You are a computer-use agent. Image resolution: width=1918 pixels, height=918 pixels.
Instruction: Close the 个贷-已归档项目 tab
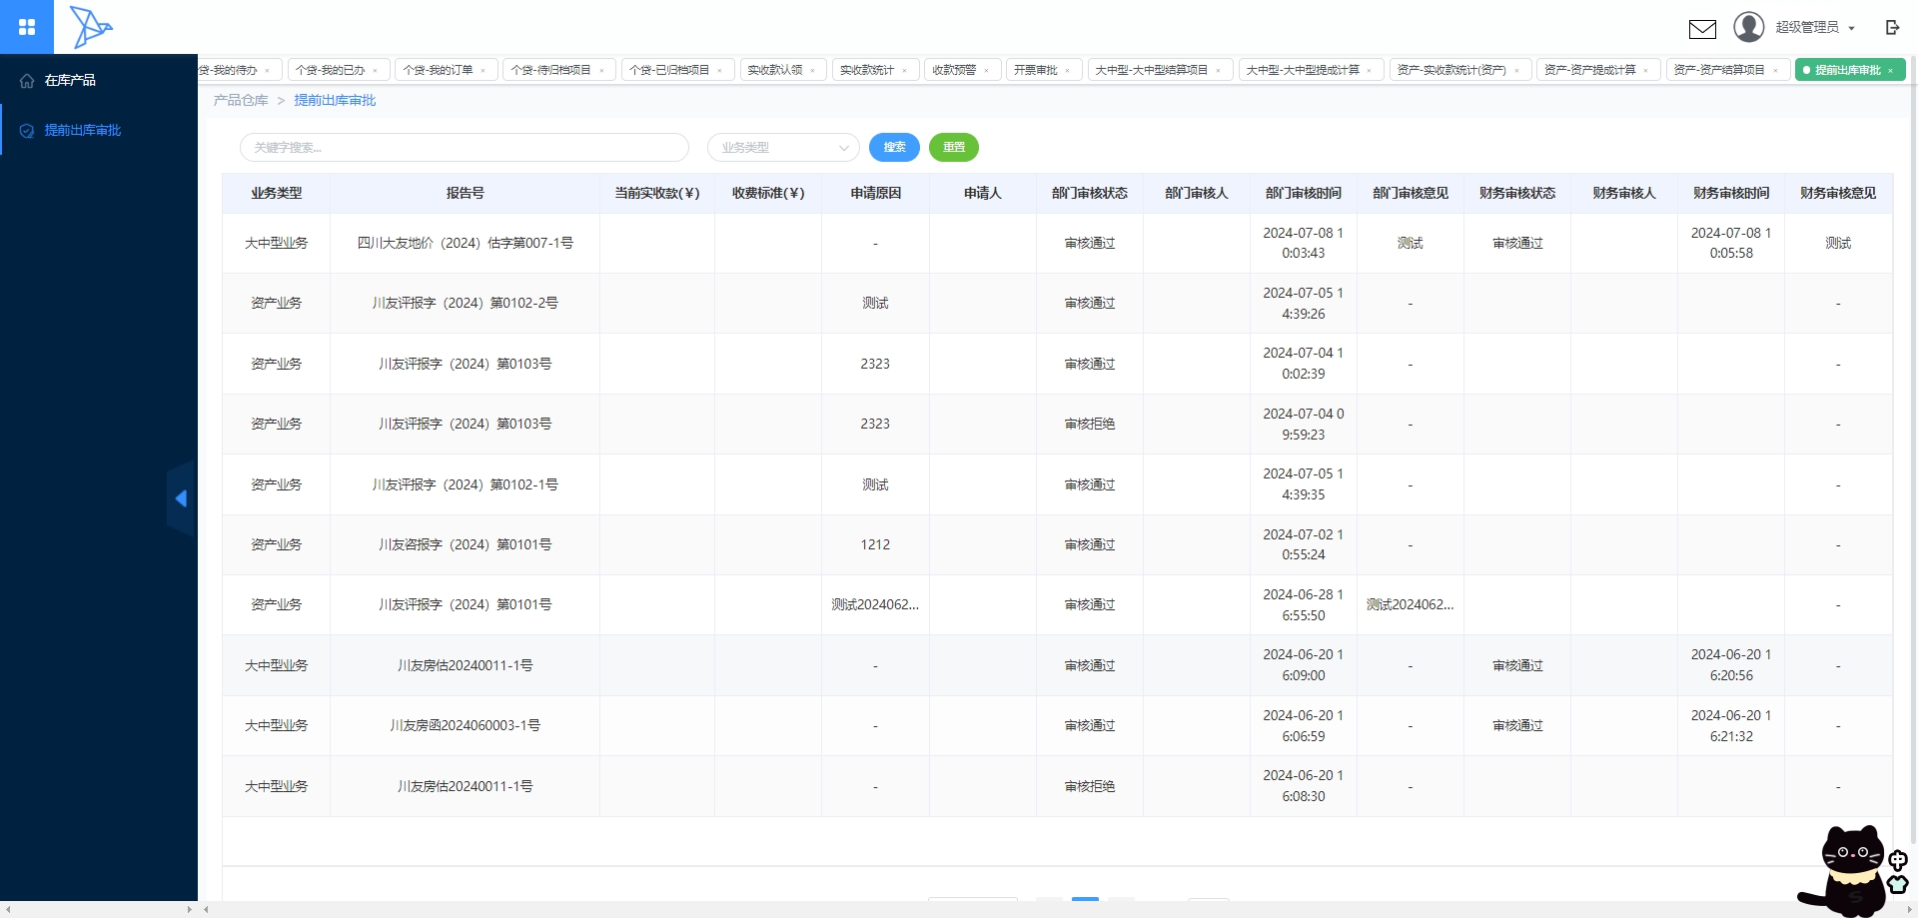point(719,70)
